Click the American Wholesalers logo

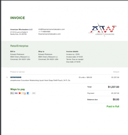point(103,30)
